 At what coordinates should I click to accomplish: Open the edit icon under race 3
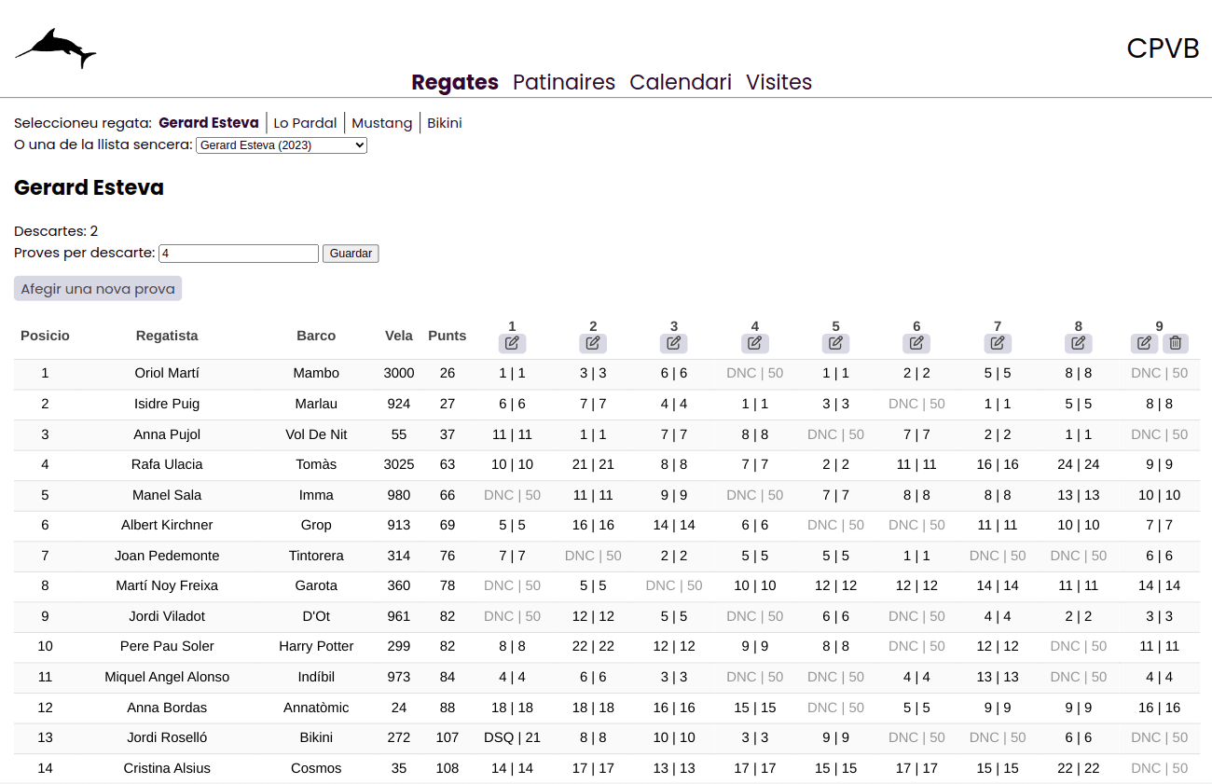coord(674,343)
